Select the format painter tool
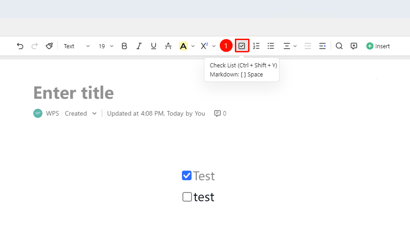The image size is (410, 228). pyautogui.click(x=49, y=46)
